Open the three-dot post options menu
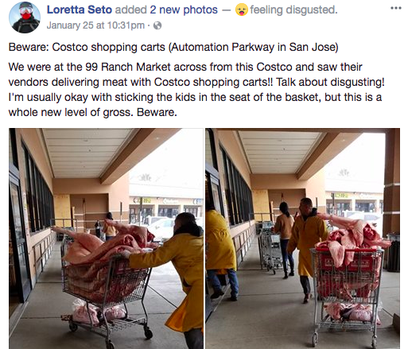 point(396,8)
